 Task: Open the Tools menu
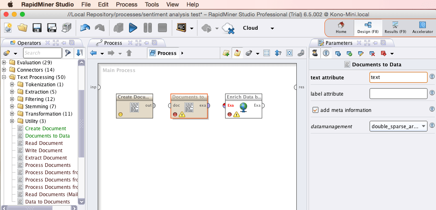coord(152,4)
